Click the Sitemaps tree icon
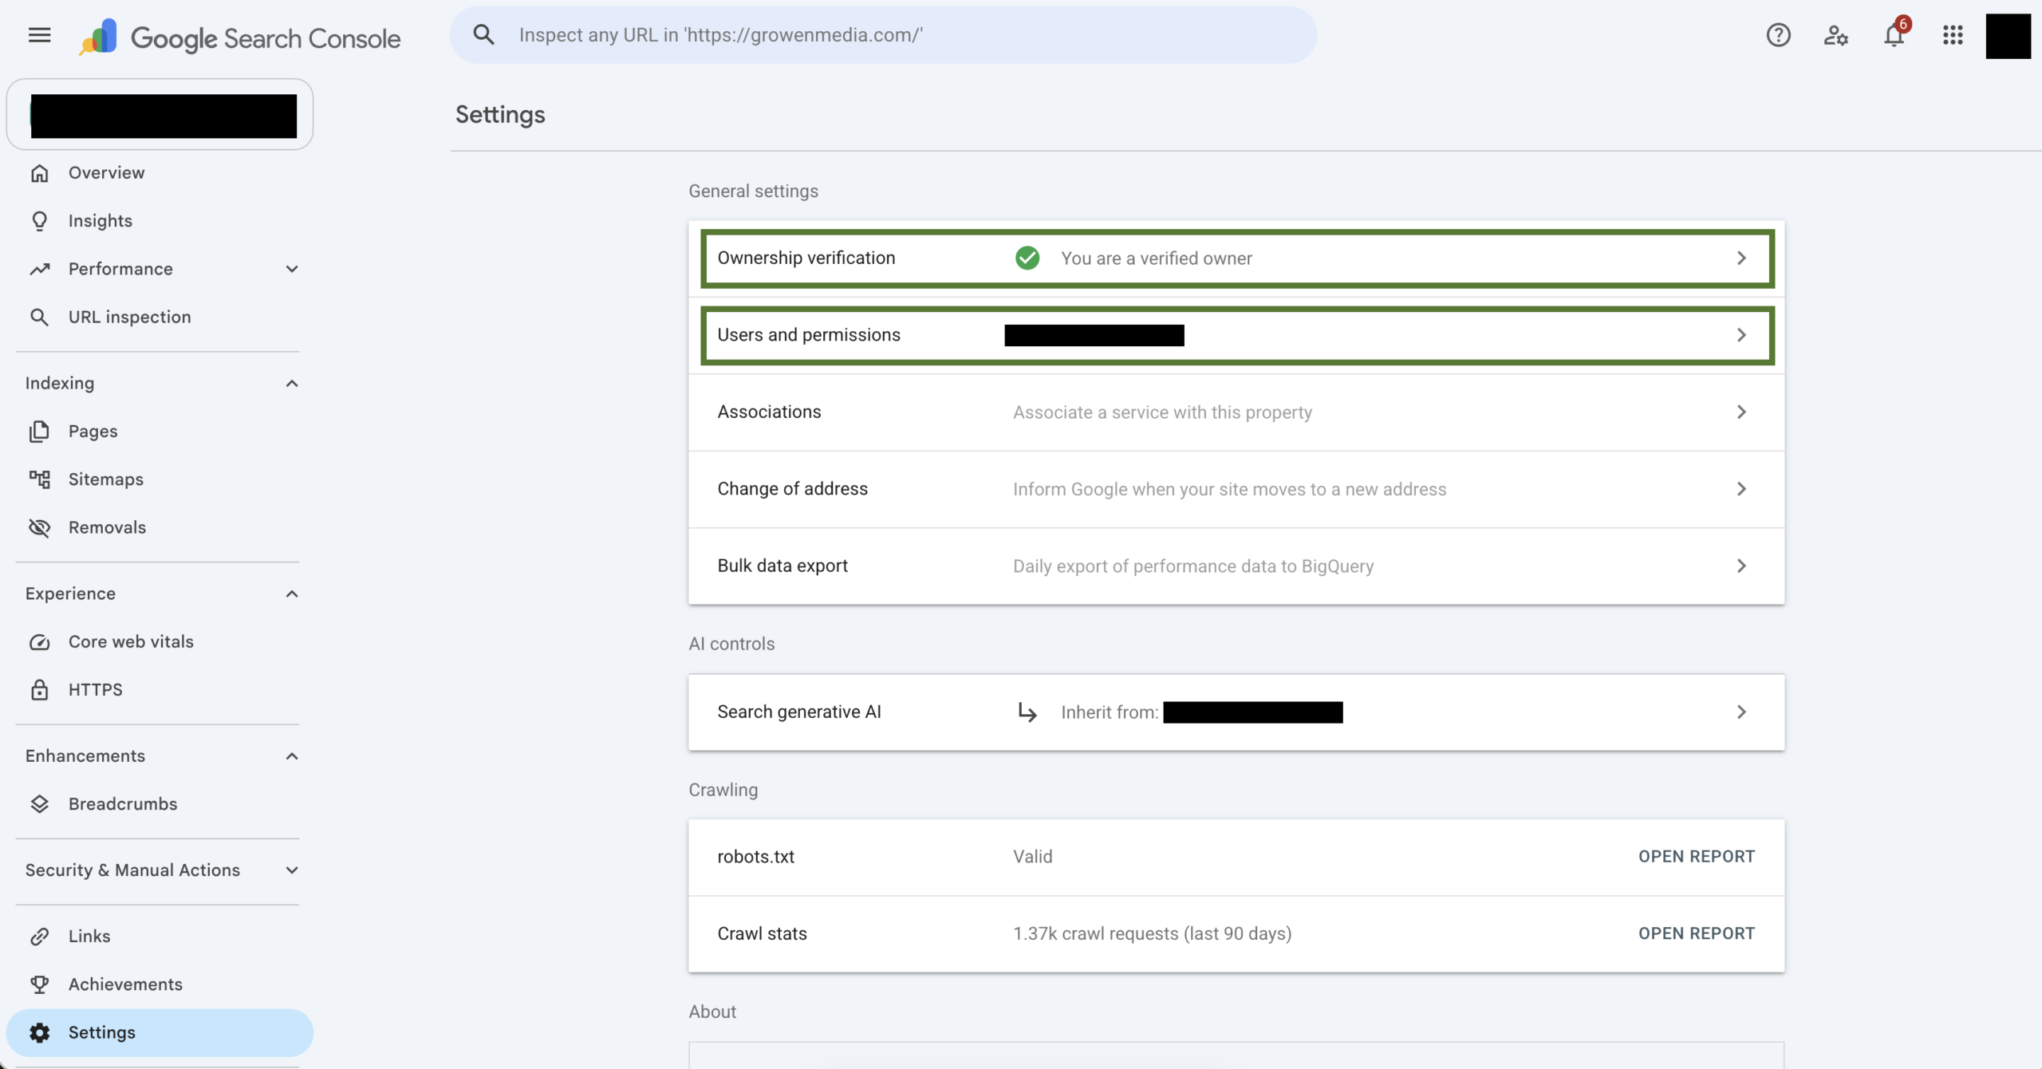 (x=39, y=479)
